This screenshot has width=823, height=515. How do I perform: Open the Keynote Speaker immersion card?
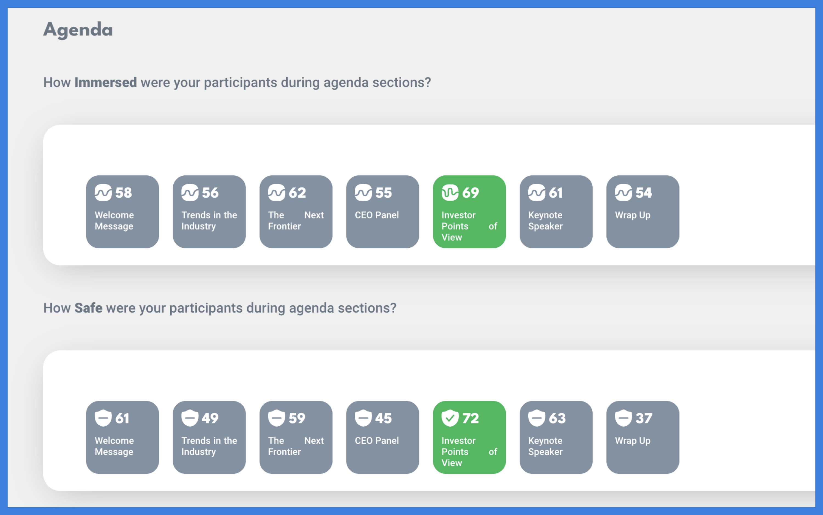point(556,212)
